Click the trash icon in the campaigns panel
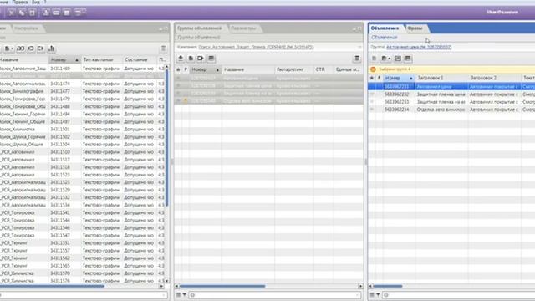The width and height of the screenshot is (535, 301). coord(164,48)
